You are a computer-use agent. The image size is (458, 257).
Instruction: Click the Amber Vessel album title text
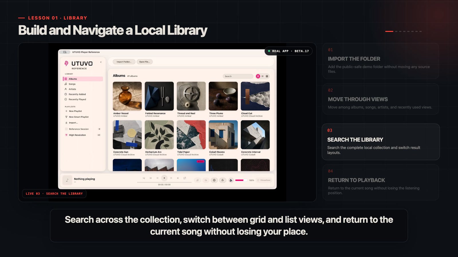121,113
